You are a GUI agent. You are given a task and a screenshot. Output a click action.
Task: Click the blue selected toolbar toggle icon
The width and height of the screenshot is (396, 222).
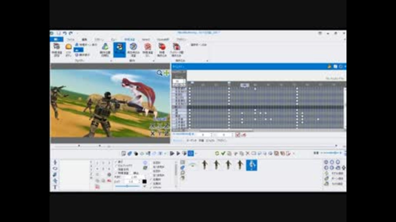tap(191, 153)
